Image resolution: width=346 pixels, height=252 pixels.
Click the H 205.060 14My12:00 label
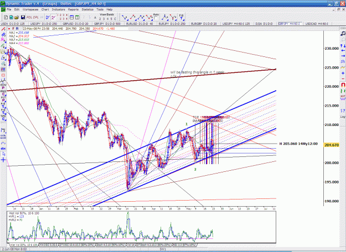tap(298, 144)
